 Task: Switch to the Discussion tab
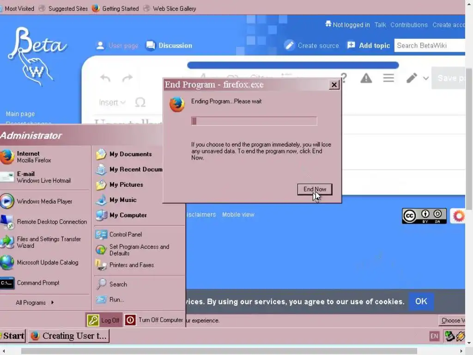click(x=169, y=46)
